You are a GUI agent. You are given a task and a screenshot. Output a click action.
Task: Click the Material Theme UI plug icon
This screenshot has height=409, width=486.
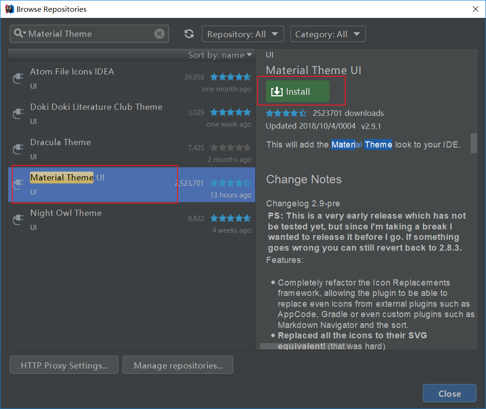(18, 184)
